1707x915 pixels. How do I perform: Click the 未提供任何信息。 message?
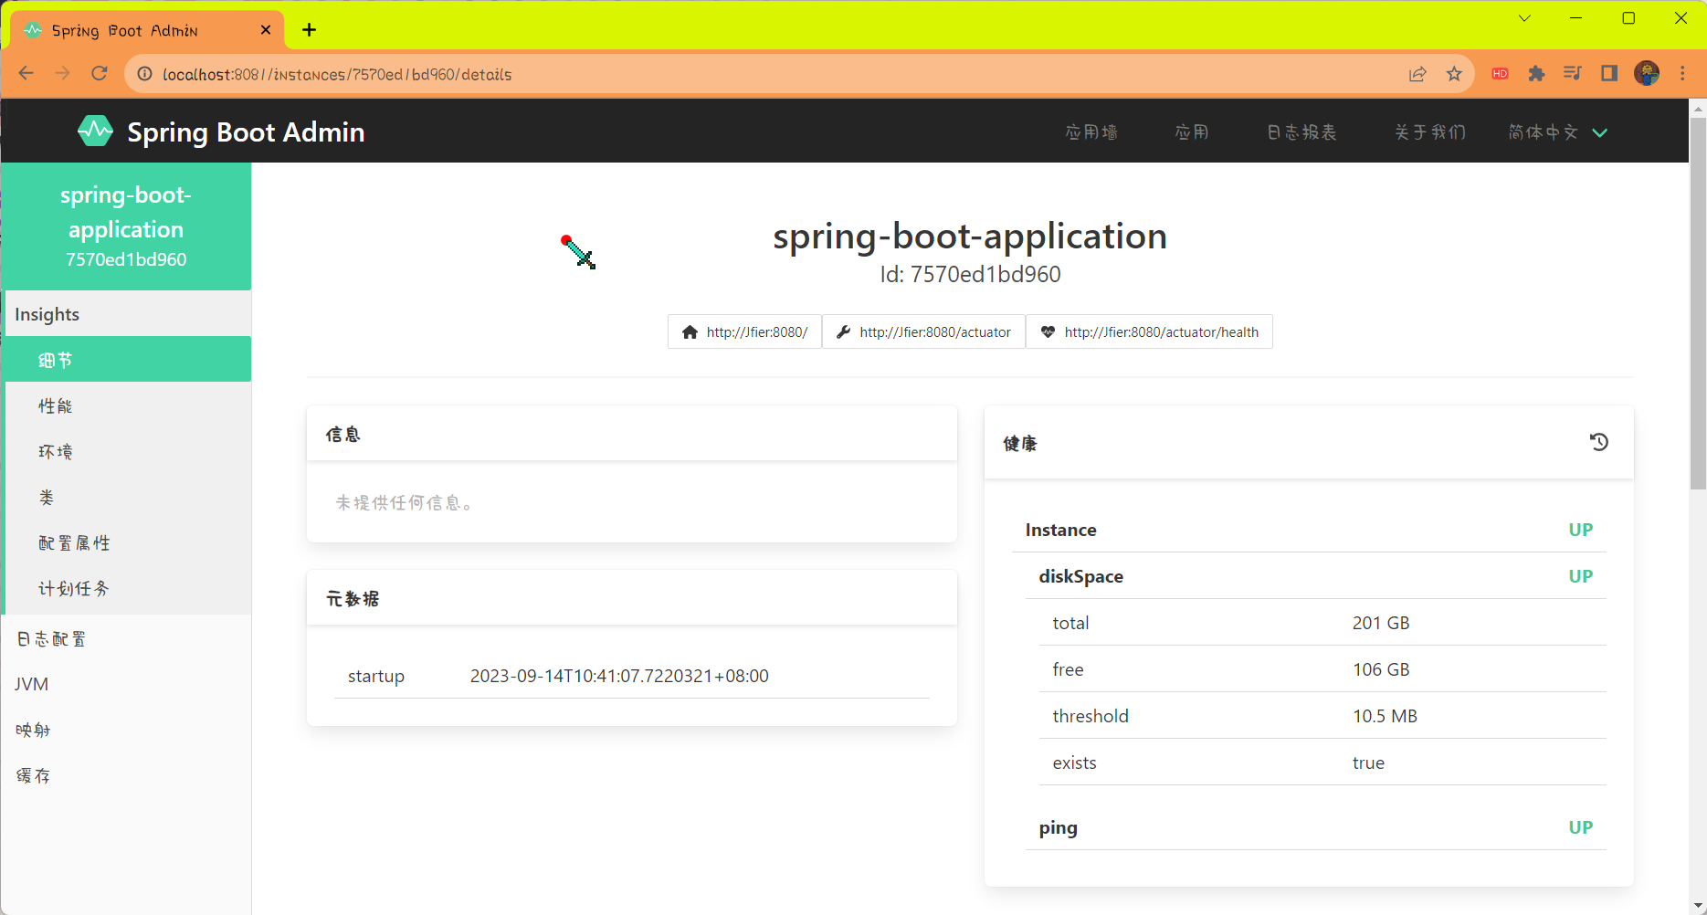pos(405,502)
